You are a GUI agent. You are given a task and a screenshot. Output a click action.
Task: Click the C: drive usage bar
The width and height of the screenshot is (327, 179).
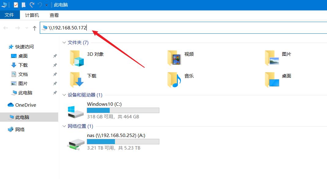[123, 110]
